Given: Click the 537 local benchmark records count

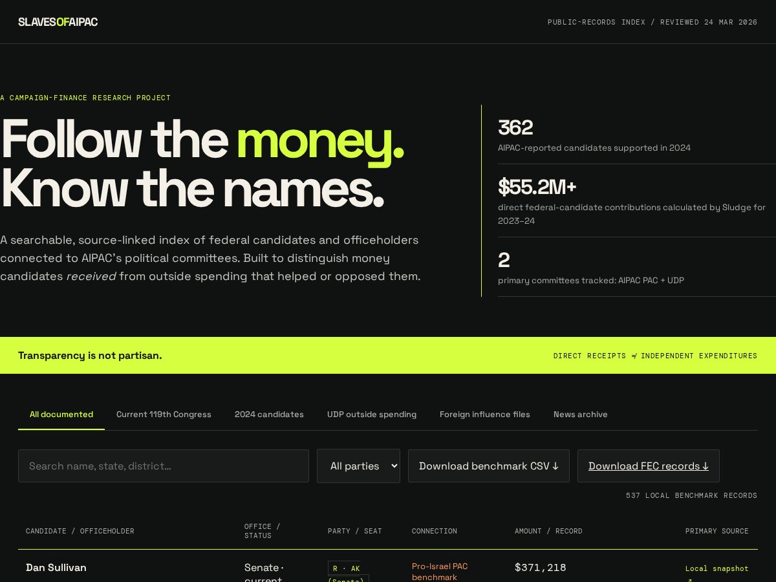Looking at the screenshot, I should [x=691, y=495].
